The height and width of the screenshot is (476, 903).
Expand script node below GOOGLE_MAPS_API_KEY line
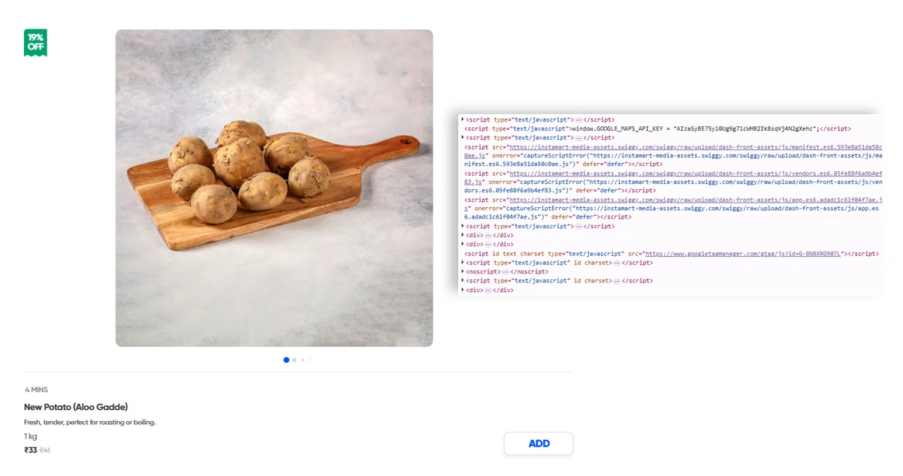tap(463, 137)
